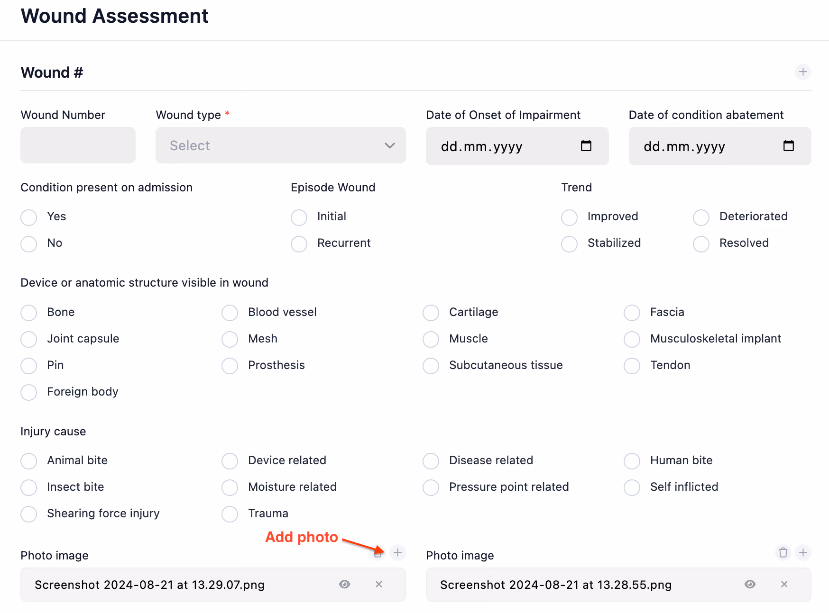The image size is (829, 613).
Task: Select Yes for Condition present on admission
Action: 29,217
